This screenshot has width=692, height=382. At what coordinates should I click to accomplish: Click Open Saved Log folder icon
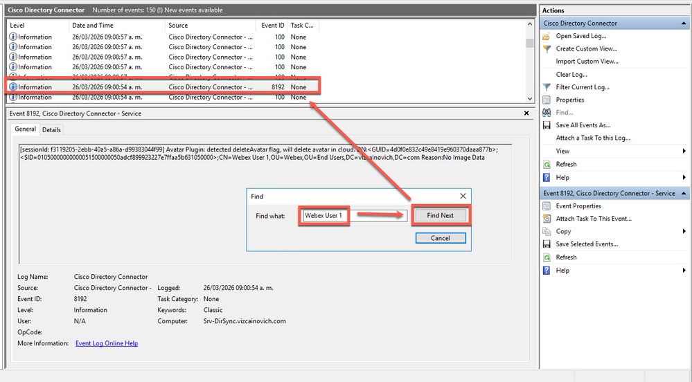pos(547,36)
